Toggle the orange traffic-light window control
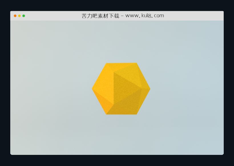This screenshot has width=234, height=166. (x=15, y=16)
